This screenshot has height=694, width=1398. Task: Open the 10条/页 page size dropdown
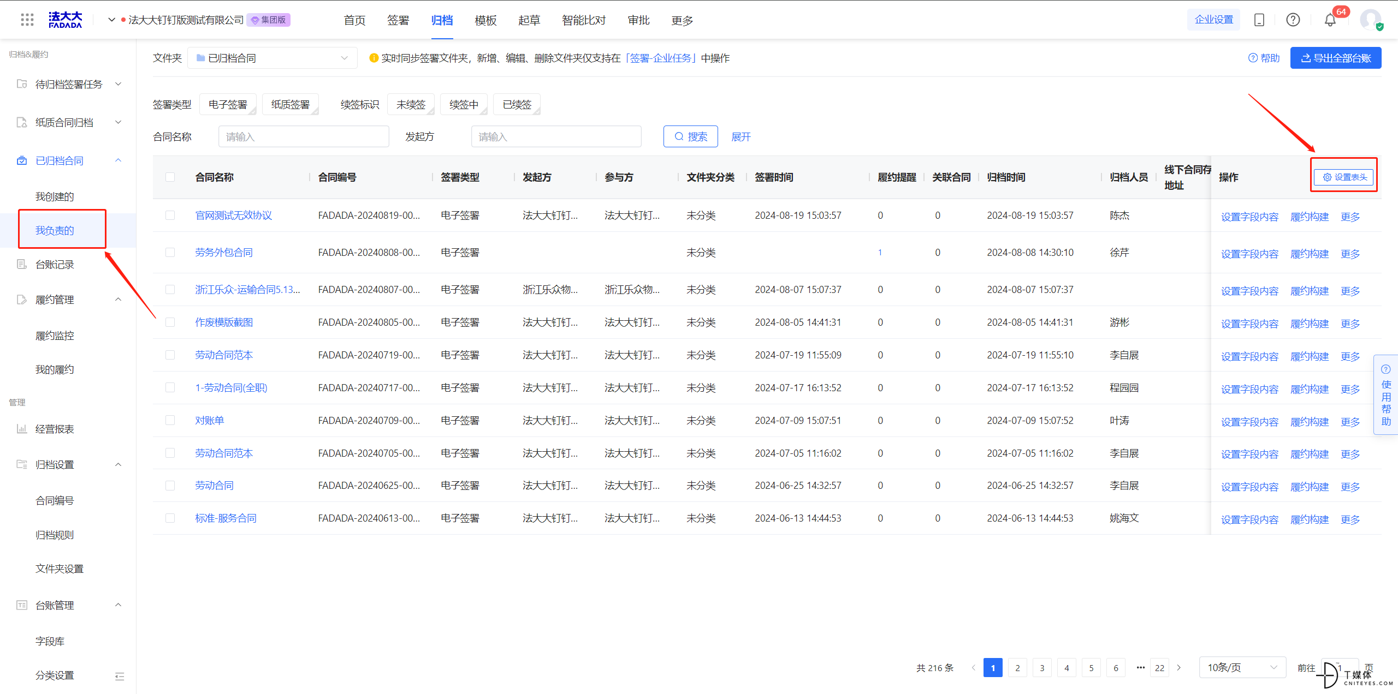click(1242, 668)
